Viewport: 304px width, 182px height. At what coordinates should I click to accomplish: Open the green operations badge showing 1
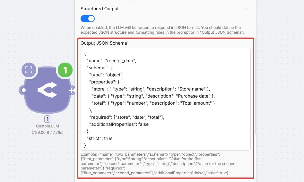[65, 70]
